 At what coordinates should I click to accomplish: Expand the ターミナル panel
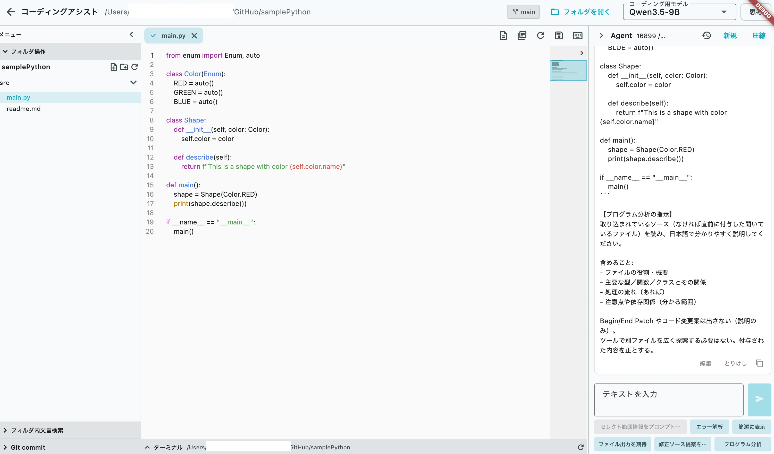(x=147, y=447)
